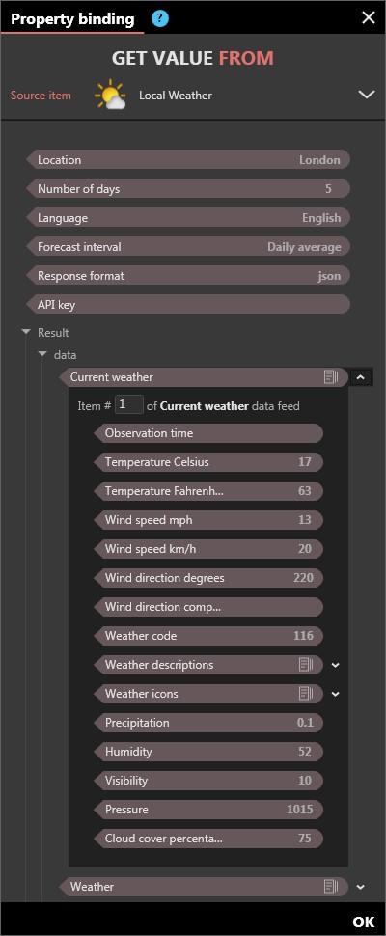This screenshot has width=386, height=936.
Task: Open the blue help question mark icon
Action: pyautogui.click(x=160, y=18)
